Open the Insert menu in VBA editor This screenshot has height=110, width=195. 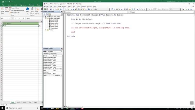[x=59, y=7]
